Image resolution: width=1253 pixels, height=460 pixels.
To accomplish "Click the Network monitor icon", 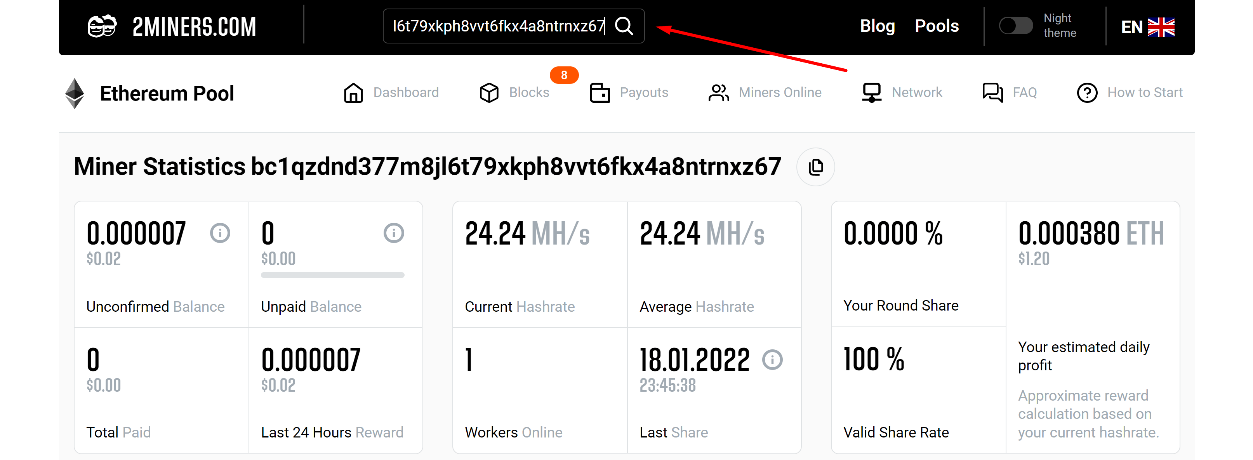I will coord(871,92).
